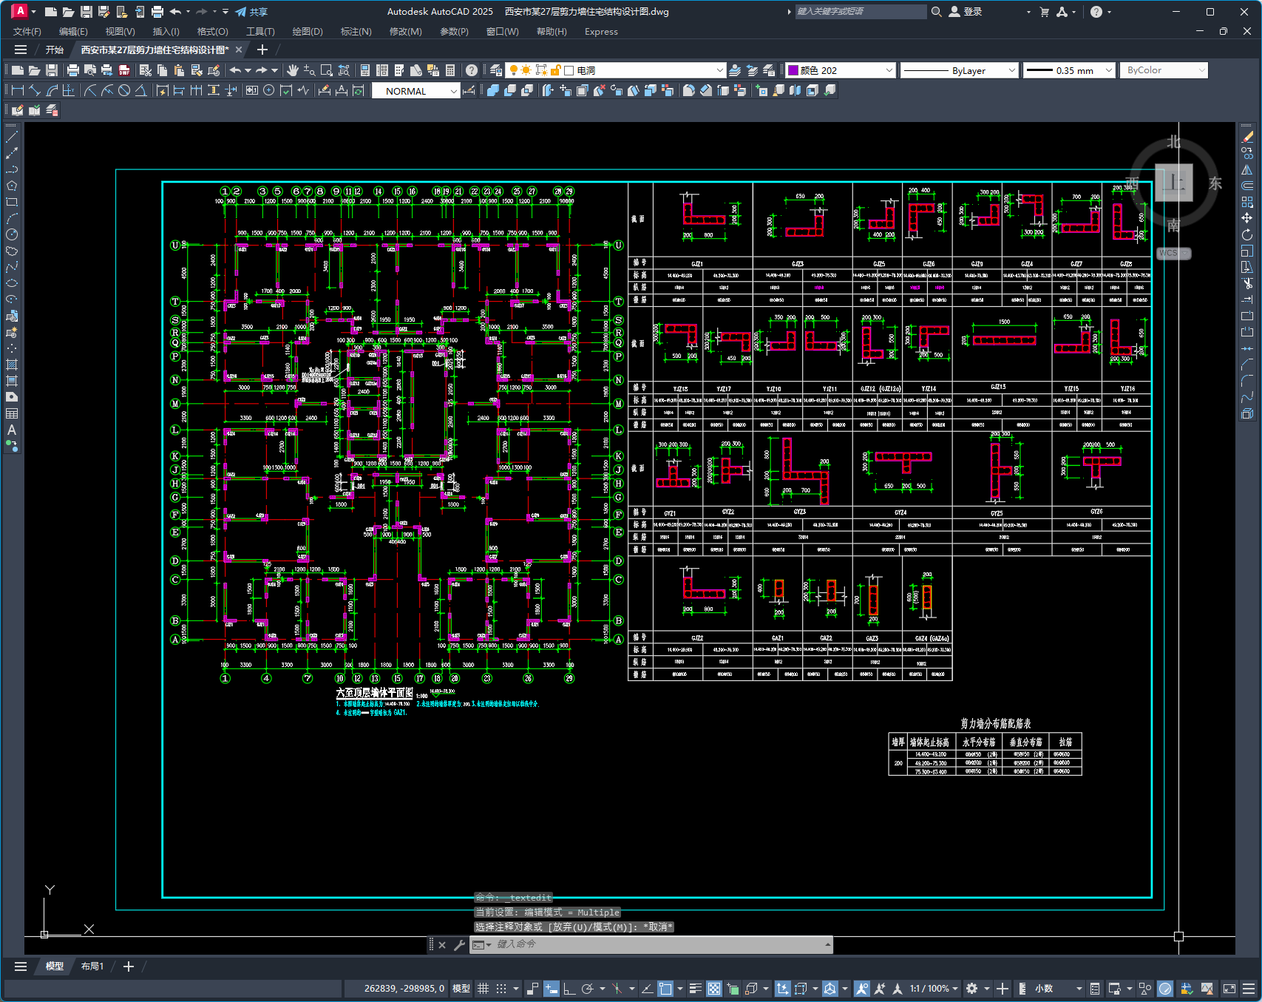Select the Linear dimension tool
The height and width of the screenshot is (1002, 1262).
click(18, 90)
